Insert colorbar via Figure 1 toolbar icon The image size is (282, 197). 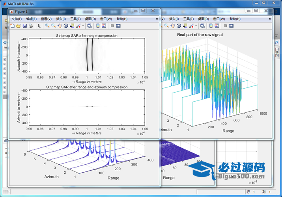point(98,26)
